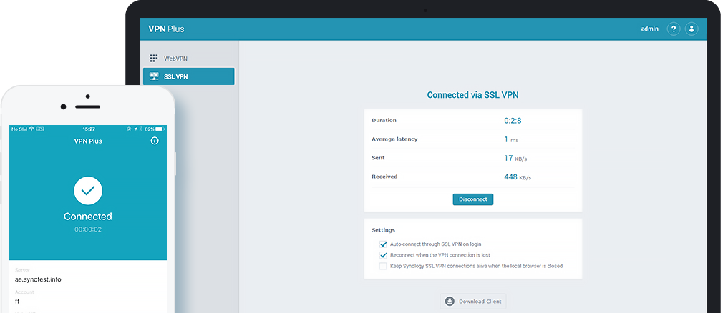Open the user account icon
The width and height of the screenshot is (723, 313).
pos(692,29)
